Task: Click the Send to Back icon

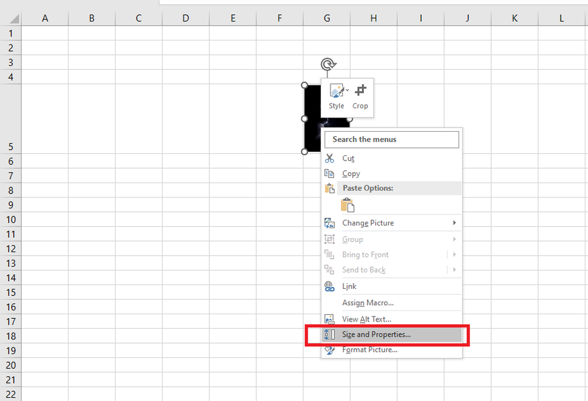Action: [329, 269]
